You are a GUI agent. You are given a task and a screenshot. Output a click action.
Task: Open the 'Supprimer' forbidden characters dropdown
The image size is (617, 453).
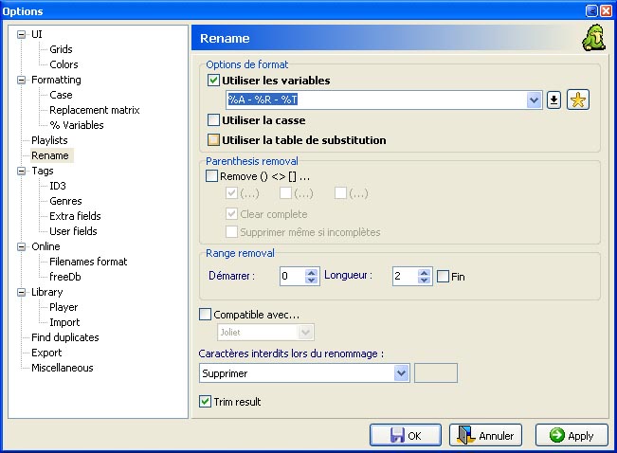(401, 373)
